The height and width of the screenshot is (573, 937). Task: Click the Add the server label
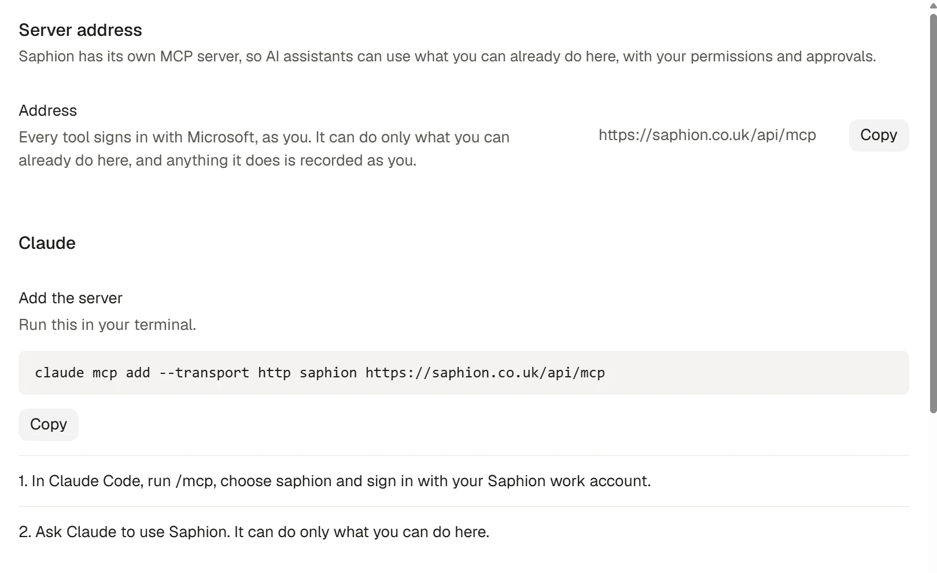pos(71,298)
